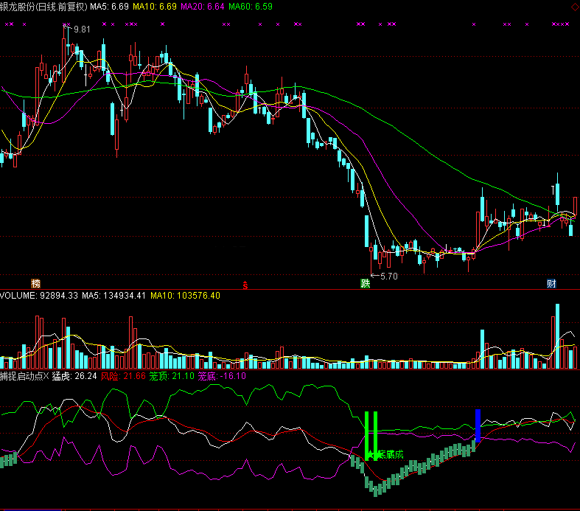
Task: Click the green 笼顶 indicator label
Action: (172, 376)
